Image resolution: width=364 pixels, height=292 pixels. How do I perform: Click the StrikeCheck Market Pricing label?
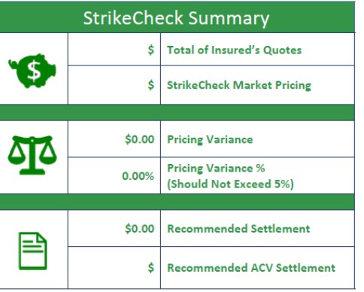[x=239, y=85]
